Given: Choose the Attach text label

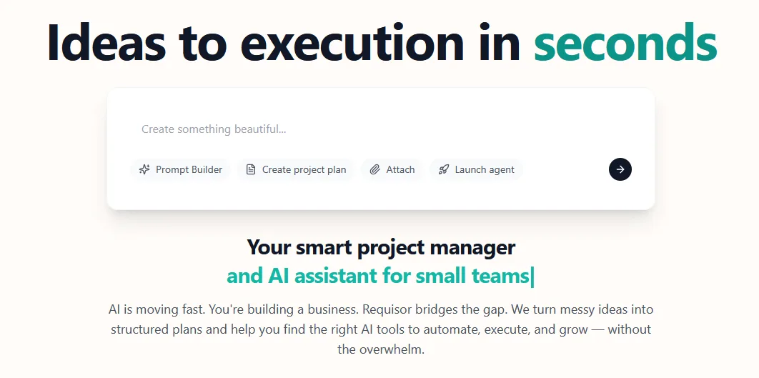Looking at the screenshot, I should [x=400, y=169].
